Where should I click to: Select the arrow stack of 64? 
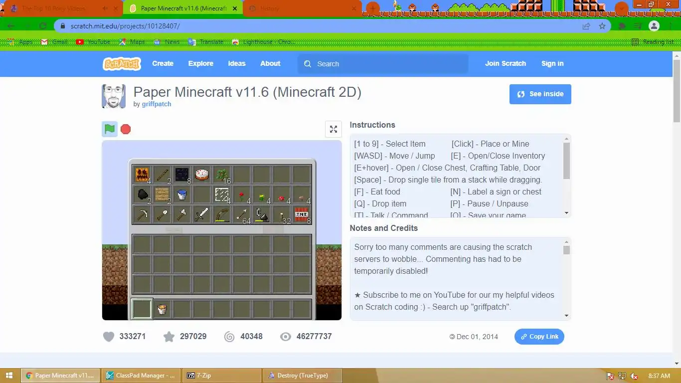coord(242,215)
